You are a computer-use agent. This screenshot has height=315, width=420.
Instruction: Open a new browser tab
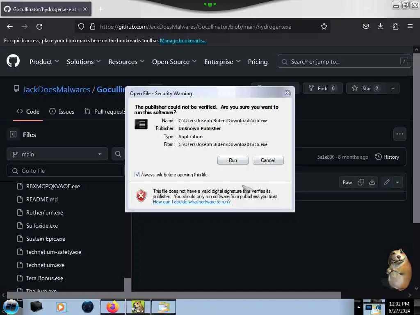click(100, 9)
